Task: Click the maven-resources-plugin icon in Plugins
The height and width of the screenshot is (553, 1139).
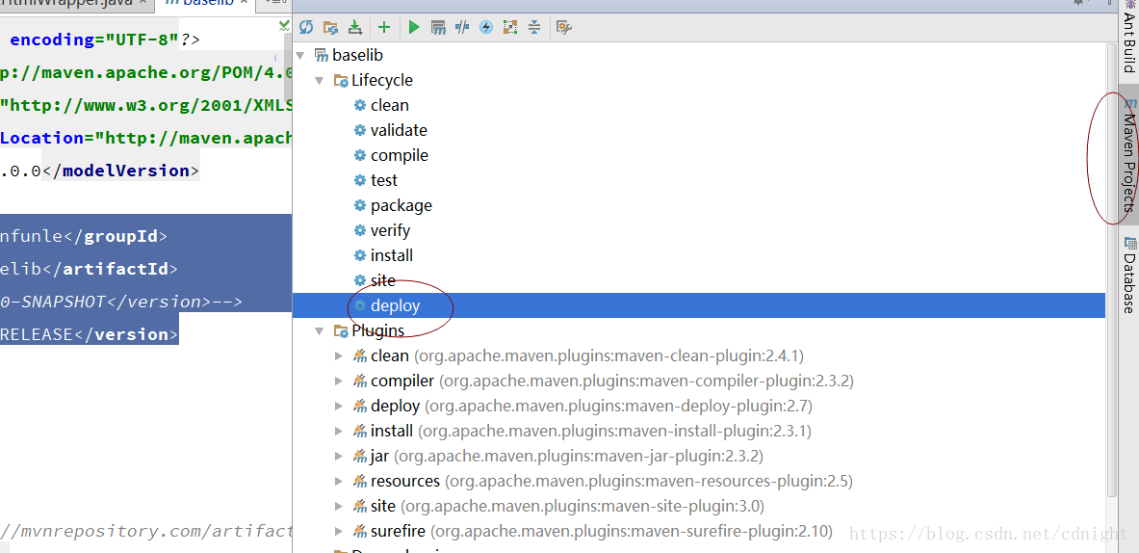Action: (x=359, y=481)
